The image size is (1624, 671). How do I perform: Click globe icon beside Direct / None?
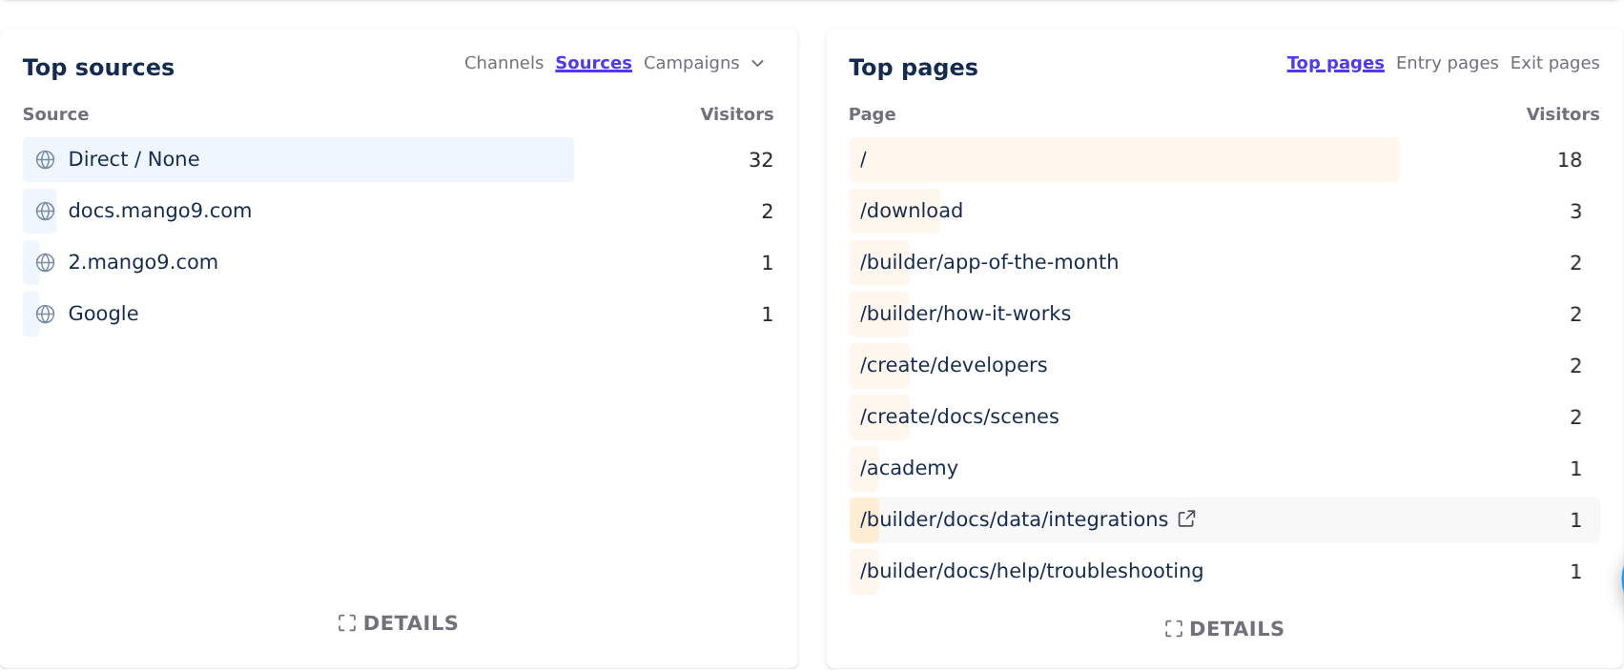[45, 160]
